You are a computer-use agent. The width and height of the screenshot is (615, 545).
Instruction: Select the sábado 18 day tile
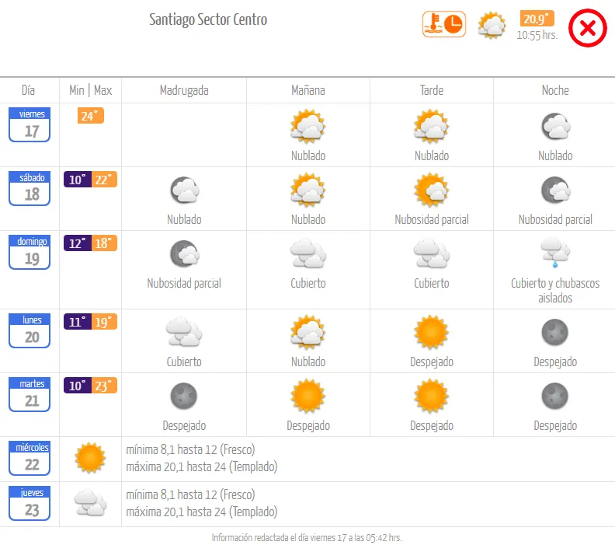click(x=31, y=189)
